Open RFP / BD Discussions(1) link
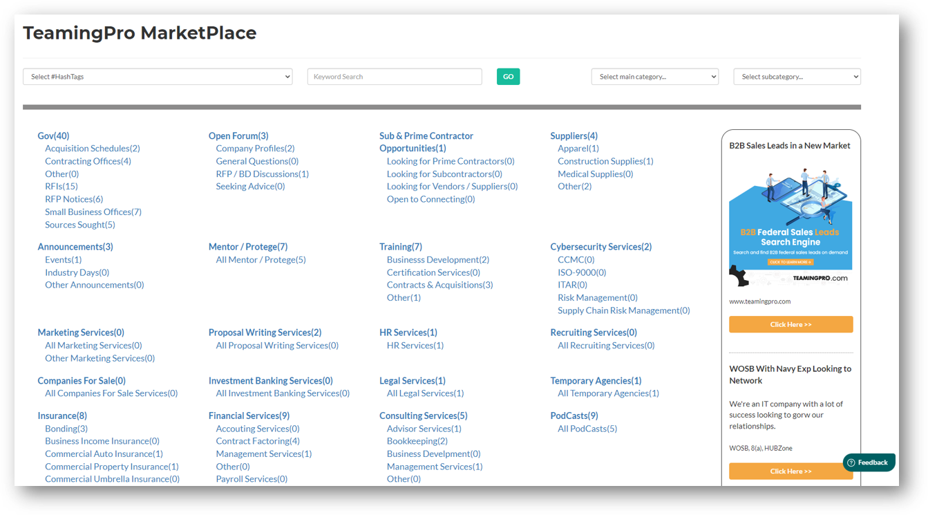Viewport: 928px width, 515px height. pyautogui.click(x=262, y=174)
